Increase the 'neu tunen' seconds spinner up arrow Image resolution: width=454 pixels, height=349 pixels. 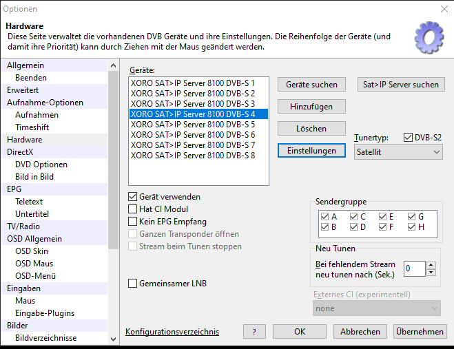pos(431,264)
